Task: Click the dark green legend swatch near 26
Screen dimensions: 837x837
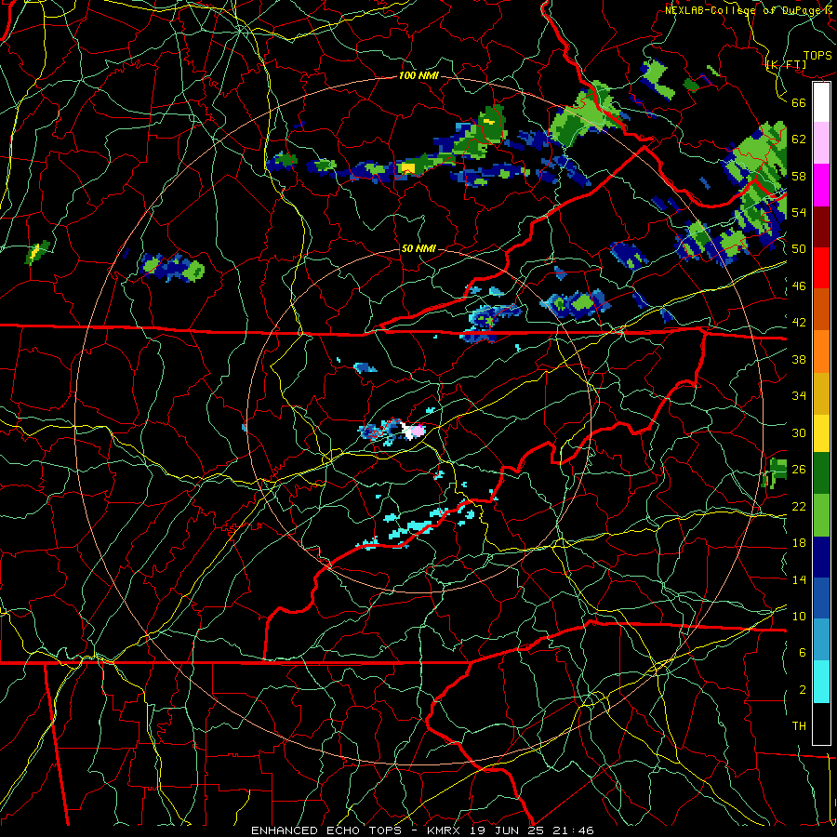Action: coord(821,473)
